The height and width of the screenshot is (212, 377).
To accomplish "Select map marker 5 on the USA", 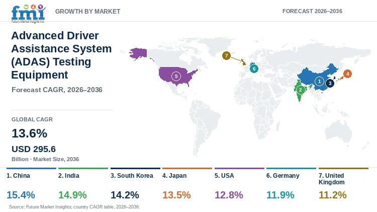I will click(x=176, y=77).
